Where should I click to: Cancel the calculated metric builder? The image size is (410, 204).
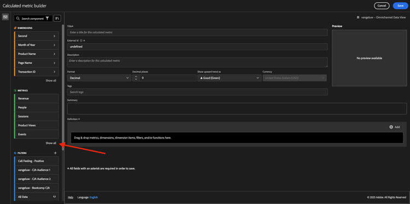point(382,6)
